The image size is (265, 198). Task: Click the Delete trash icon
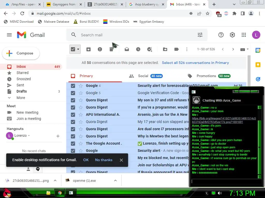click(111, 49)
